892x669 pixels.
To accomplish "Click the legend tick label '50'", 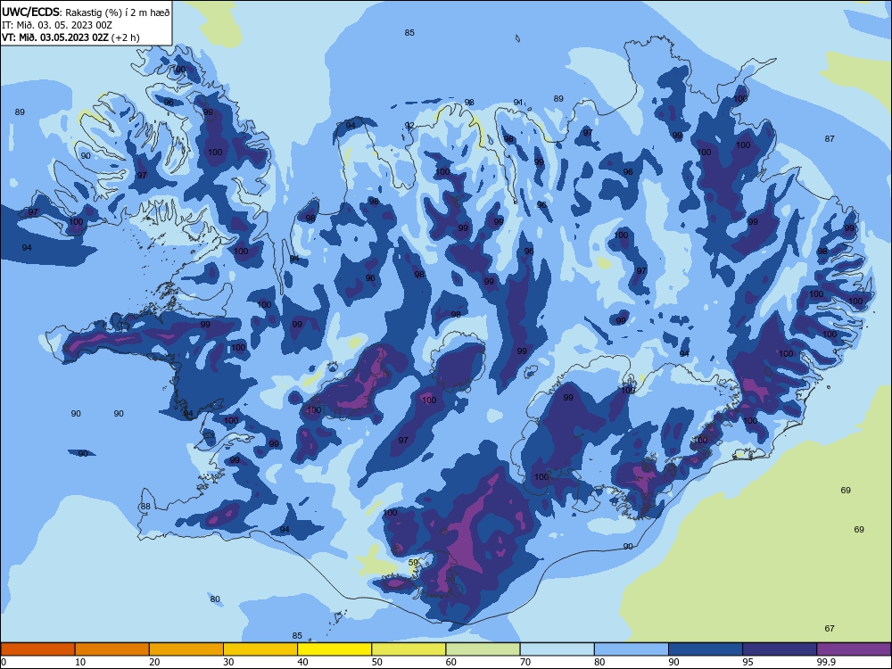I will tap(377, 662).
